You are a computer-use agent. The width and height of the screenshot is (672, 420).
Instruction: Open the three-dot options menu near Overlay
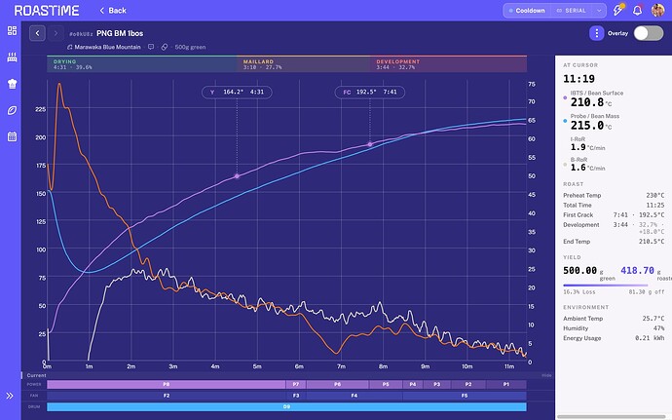597,33
